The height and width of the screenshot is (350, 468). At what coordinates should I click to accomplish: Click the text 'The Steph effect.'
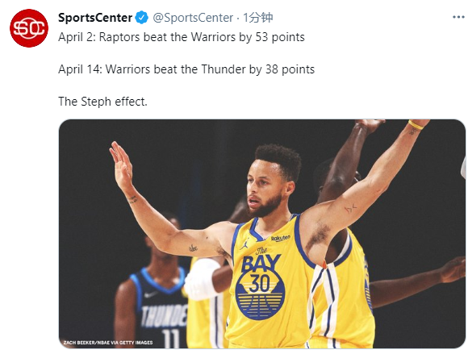(x=102, y=102)
